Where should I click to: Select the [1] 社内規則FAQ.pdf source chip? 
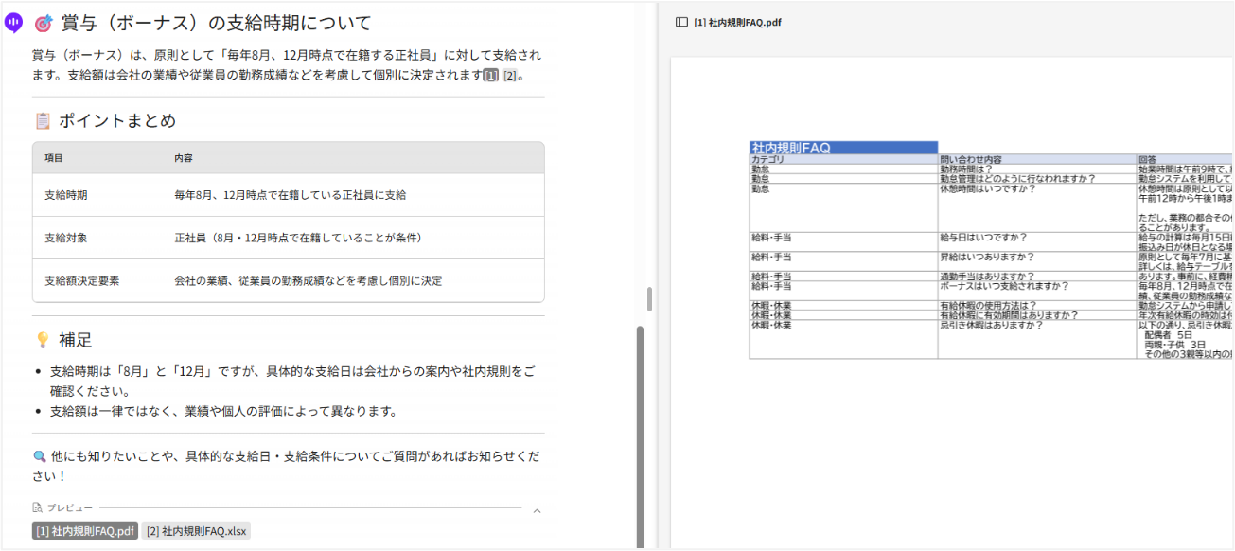coord(85,531)
